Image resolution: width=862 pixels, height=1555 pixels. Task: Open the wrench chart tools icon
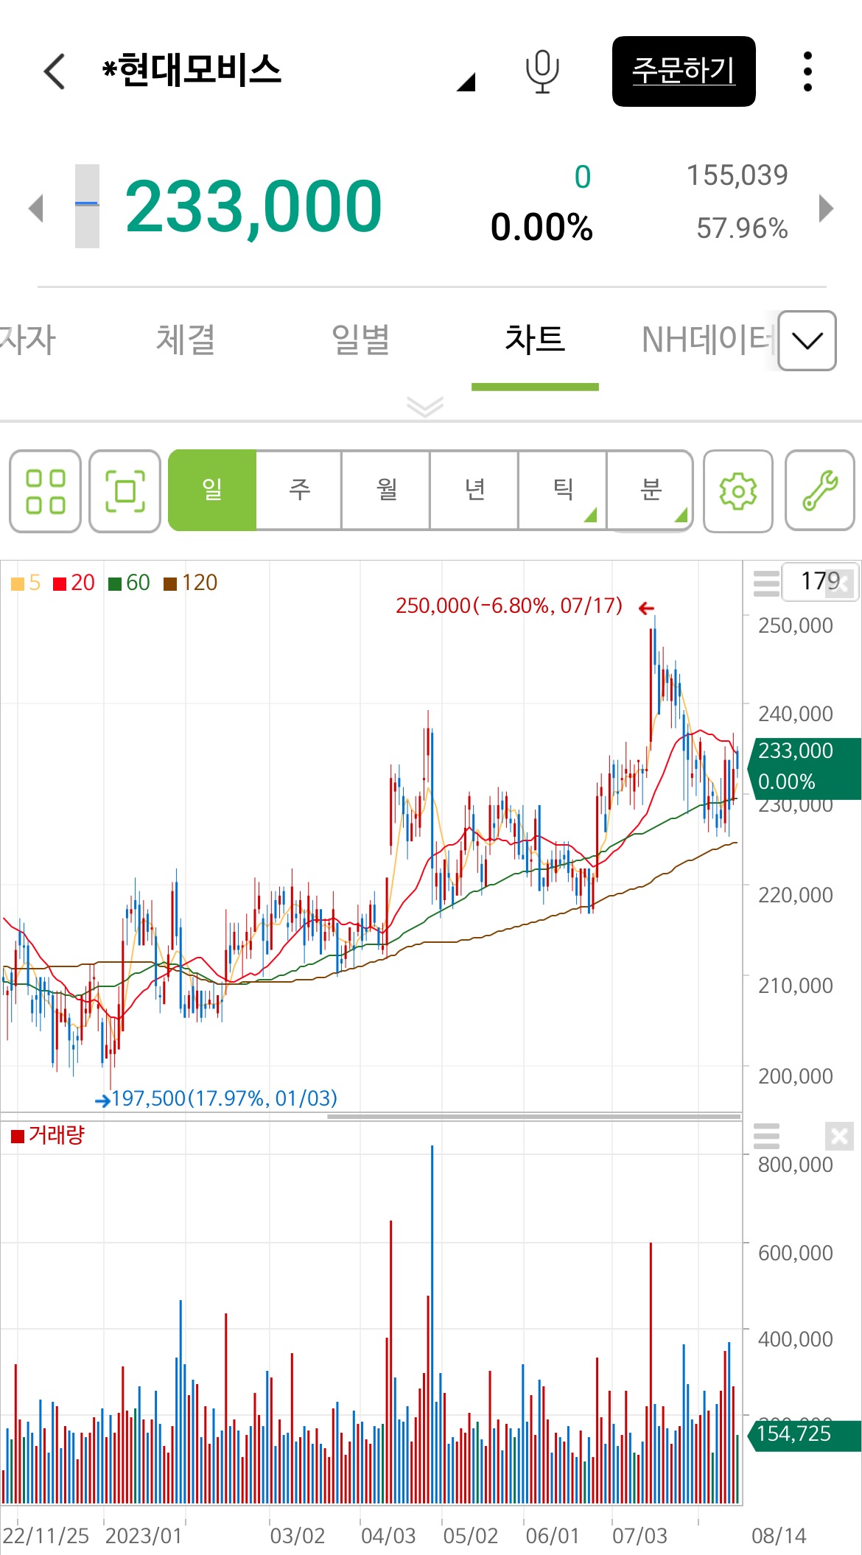pyautogui.click(x=820, y=491)
